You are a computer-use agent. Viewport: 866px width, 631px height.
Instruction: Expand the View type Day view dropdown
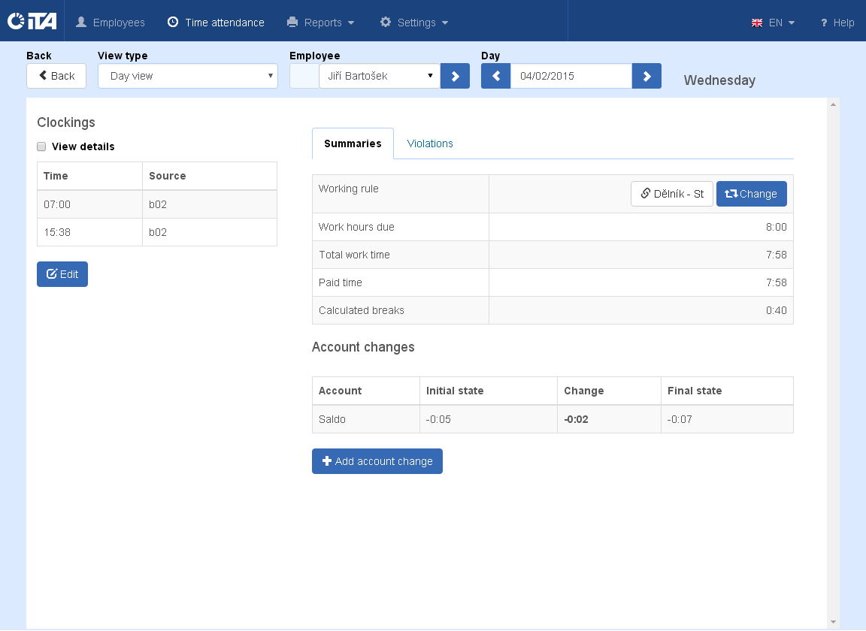point(188,76)
